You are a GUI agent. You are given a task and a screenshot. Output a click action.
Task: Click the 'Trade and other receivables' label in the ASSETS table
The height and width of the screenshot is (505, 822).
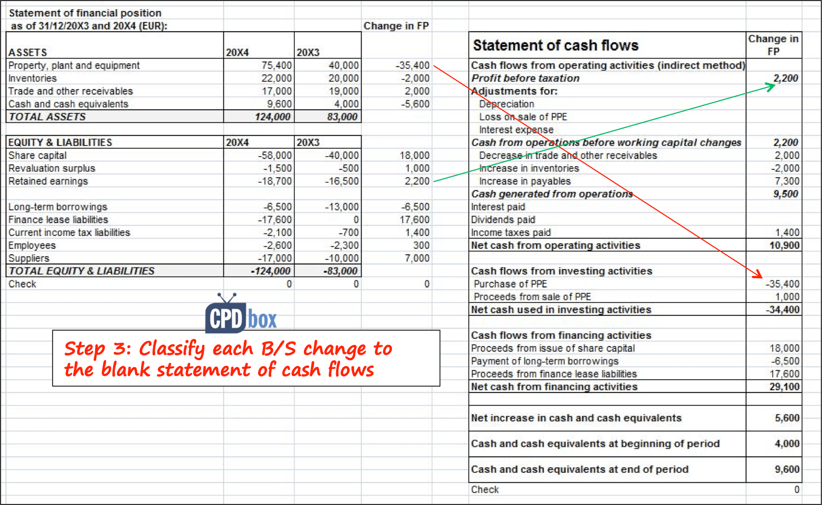71,91
